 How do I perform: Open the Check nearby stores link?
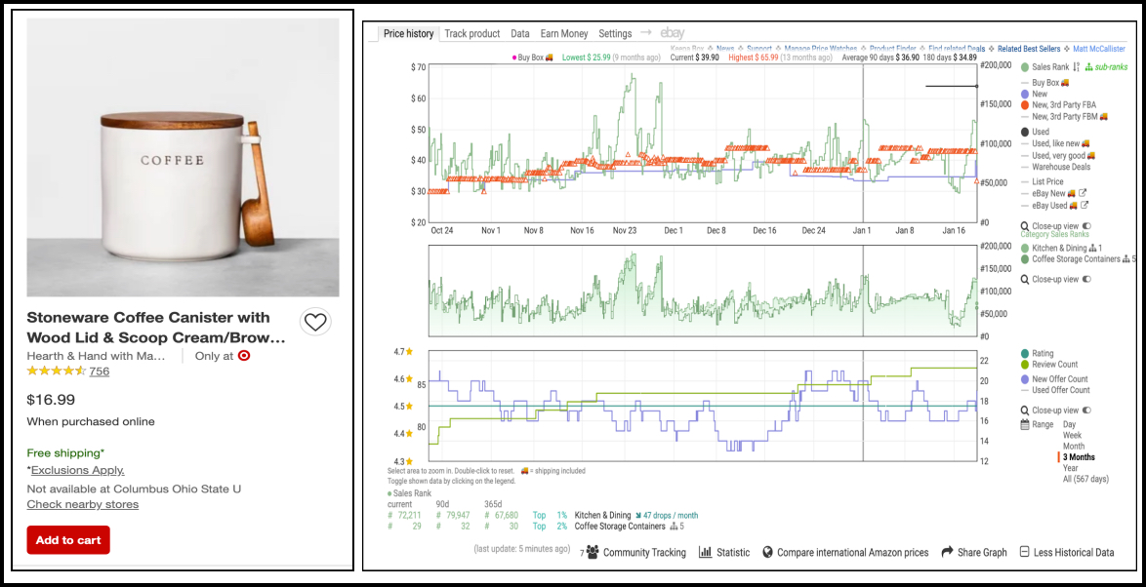[x=83, y=504]
